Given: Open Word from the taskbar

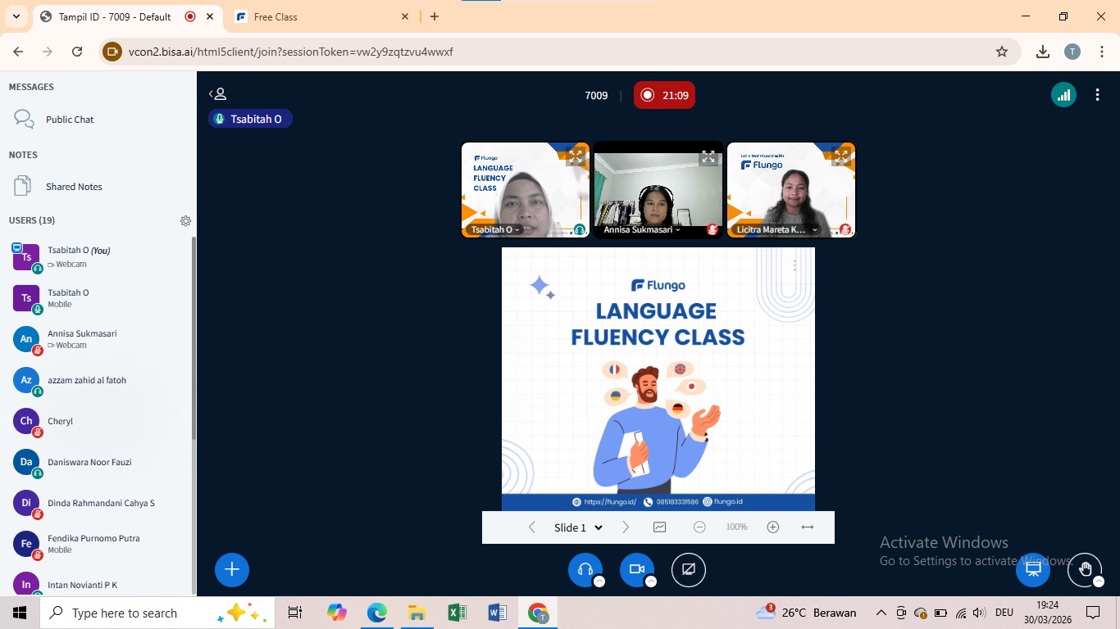Looking at the screenshot, I should [x=497, y=613].
